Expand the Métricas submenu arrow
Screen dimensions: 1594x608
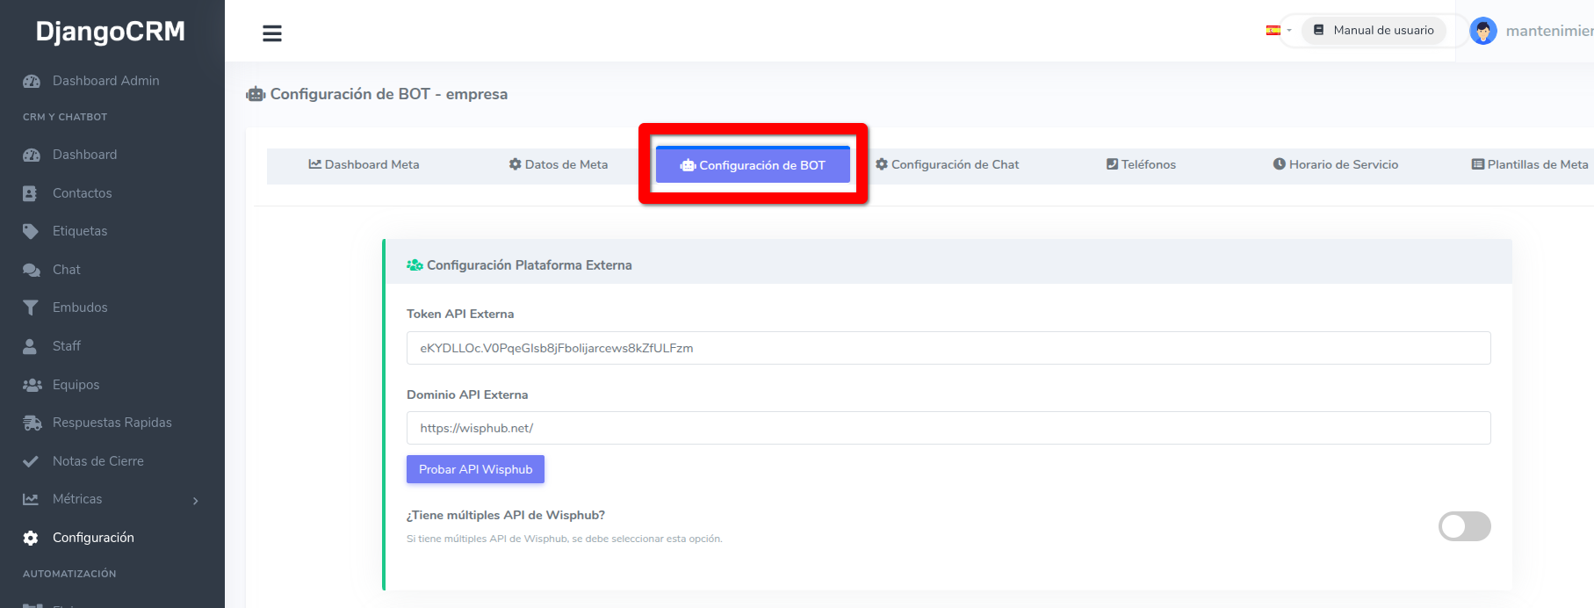coord(195,501)
